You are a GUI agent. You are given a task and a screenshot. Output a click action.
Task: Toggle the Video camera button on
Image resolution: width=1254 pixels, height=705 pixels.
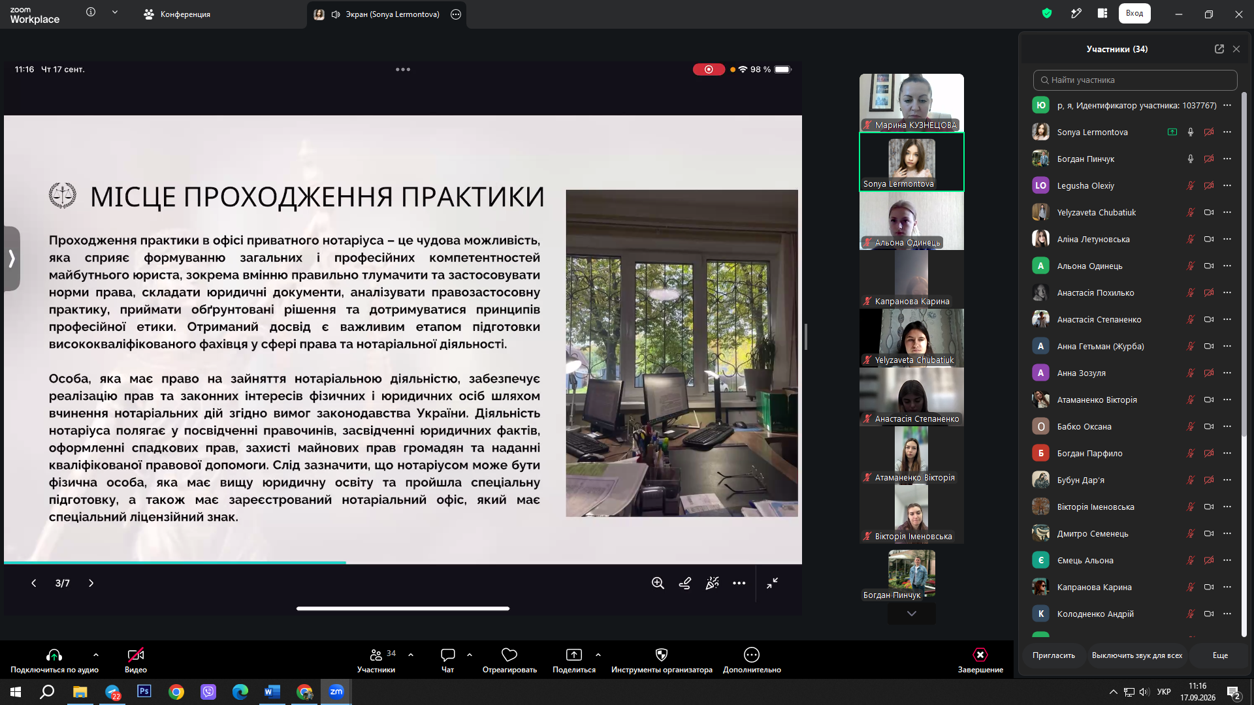136,655
